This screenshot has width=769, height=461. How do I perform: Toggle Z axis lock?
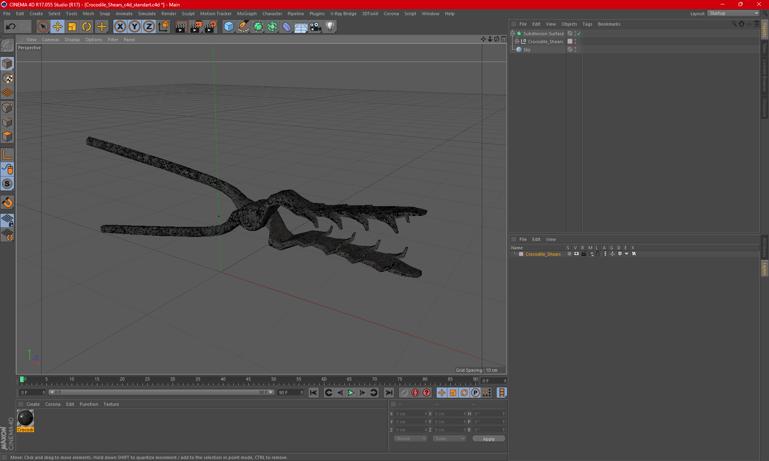tap(149, 26)
